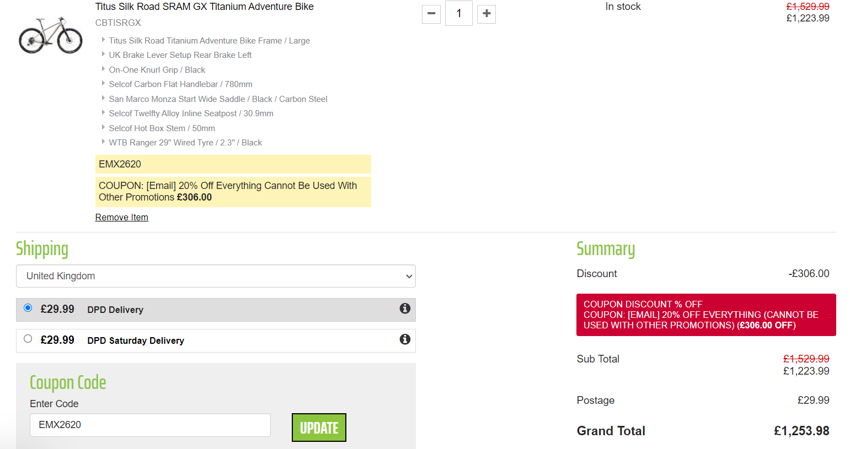The height and width of the screenshot is (449, 850).
Task: Select DPD Delivery shipping option
Action: 28,308
